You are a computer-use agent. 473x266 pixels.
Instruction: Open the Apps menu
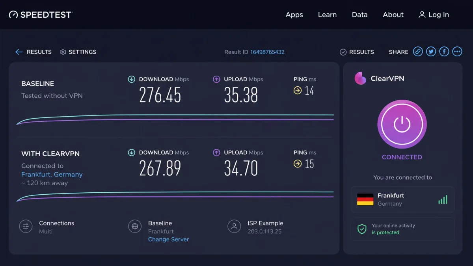tap(294, 15)
